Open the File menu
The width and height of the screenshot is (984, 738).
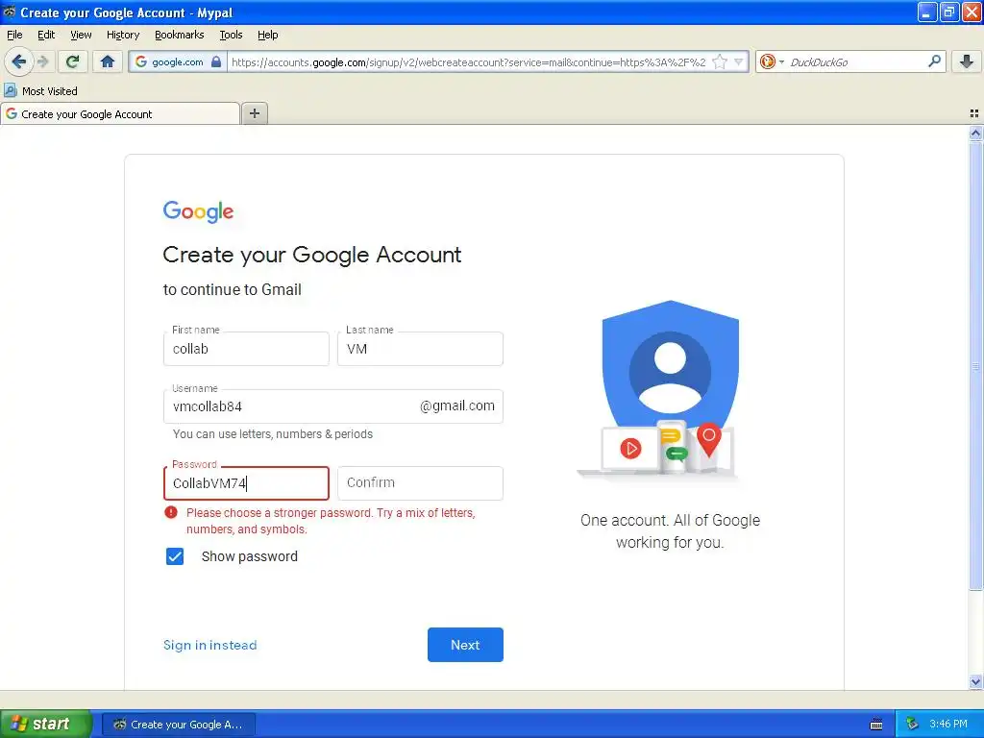pyautogui.click(x=14, y=35)
